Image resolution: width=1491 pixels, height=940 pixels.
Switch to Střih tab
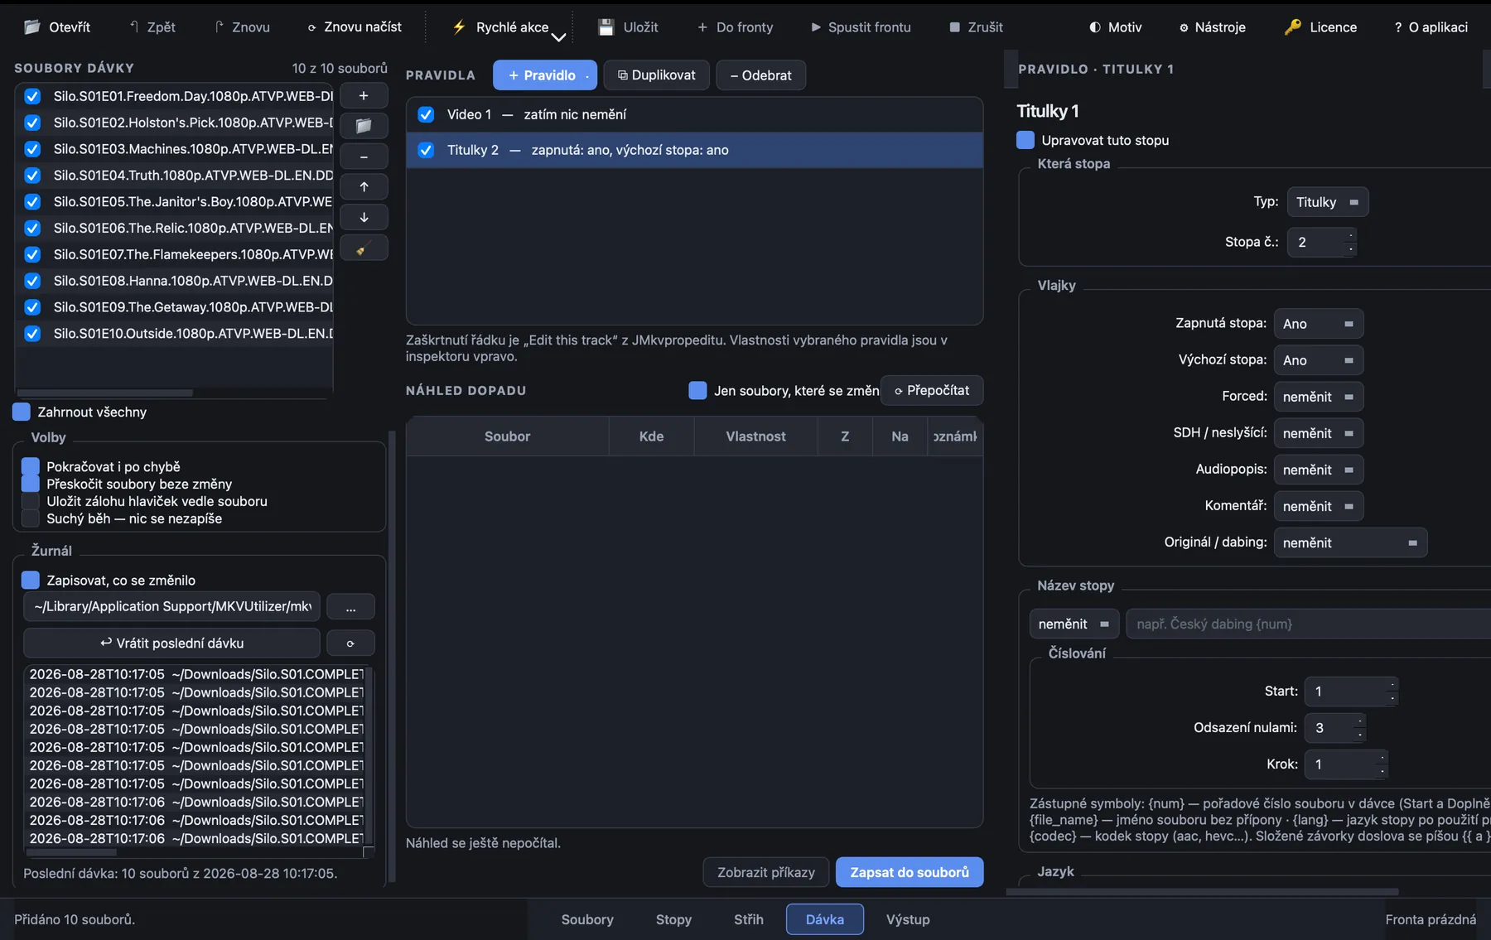(749, 919)
